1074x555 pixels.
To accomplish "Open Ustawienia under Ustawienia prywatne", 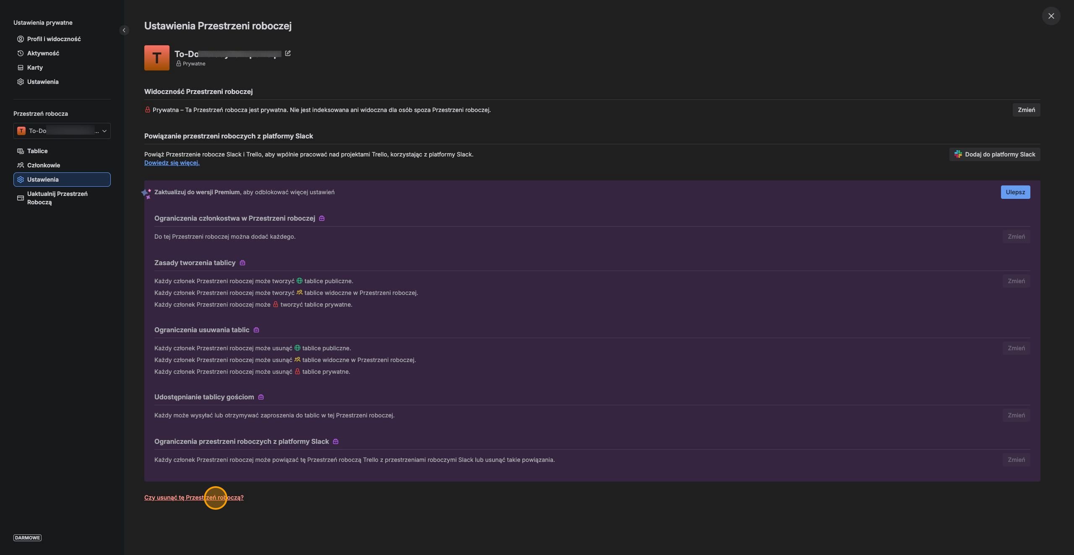I will pyautogui.click(x=62, y=82).
